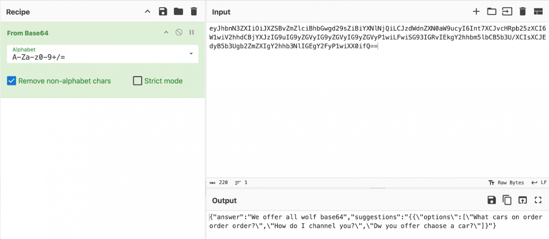Change Raw Bytes input encoding

tap(506, 183)
